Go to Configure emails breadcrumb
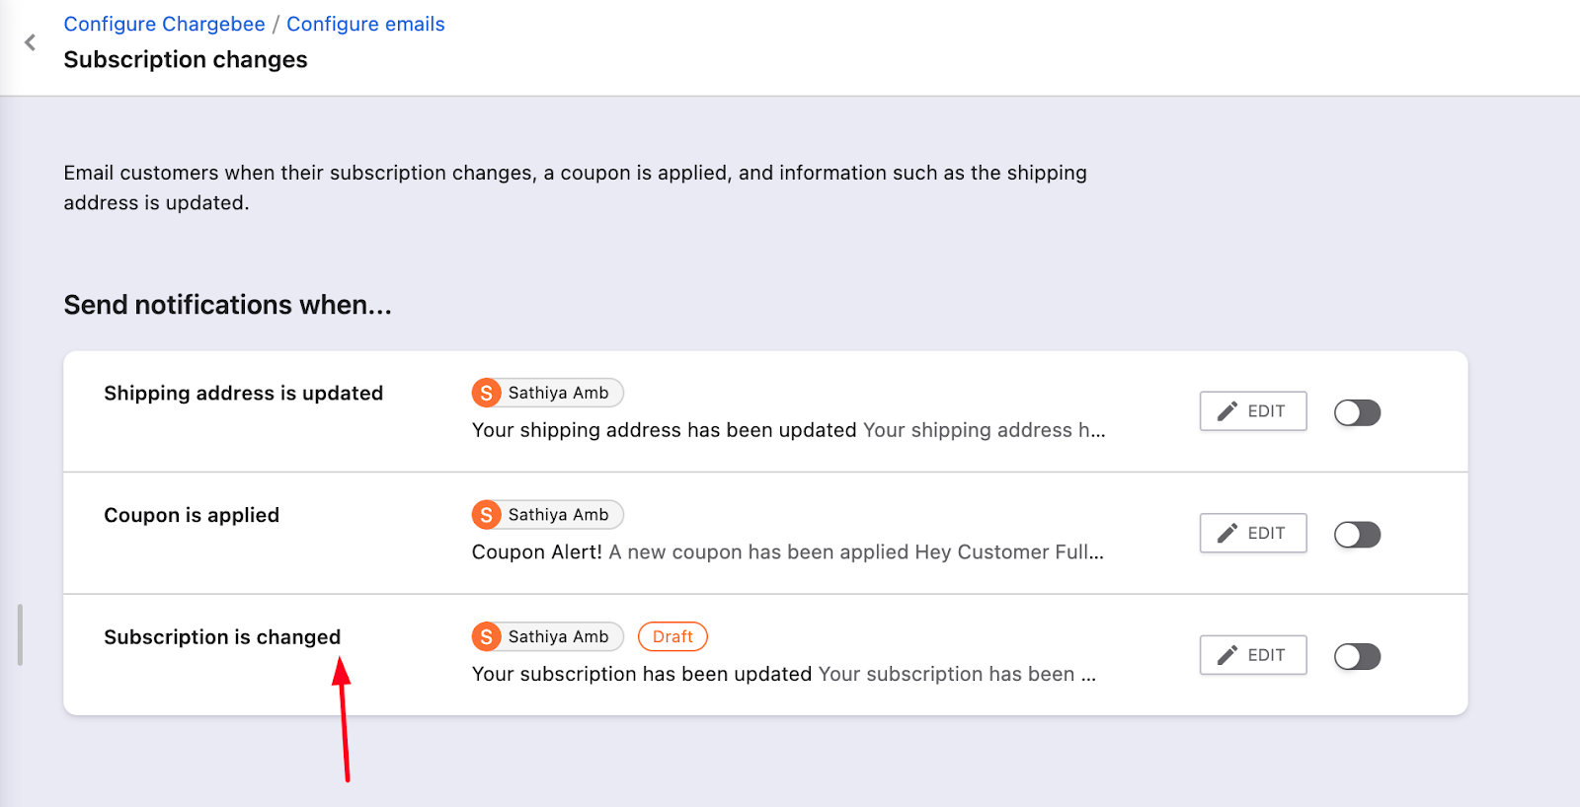1580x807 pixels. click(x=365, y=24)
